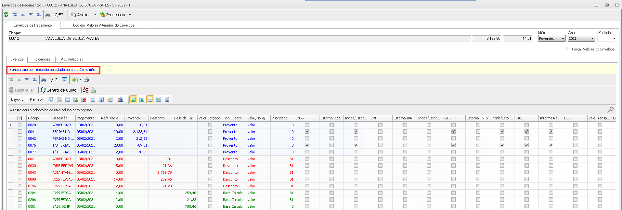The image size is (622, 210).
Task: Sort by the Pagamento column header
Action: click(x=87, y=118)
